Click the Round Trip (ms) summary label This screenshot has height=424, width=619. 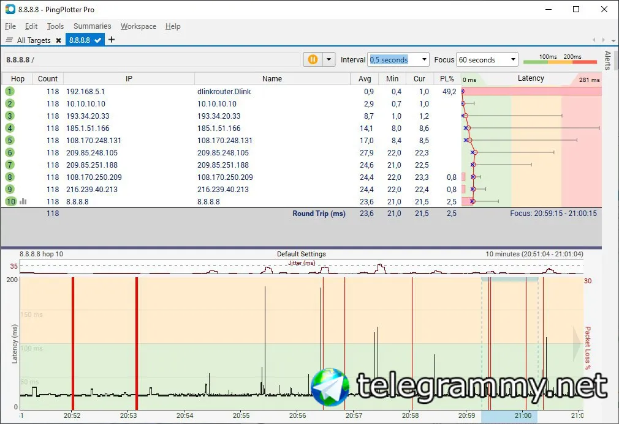[319, 213]
